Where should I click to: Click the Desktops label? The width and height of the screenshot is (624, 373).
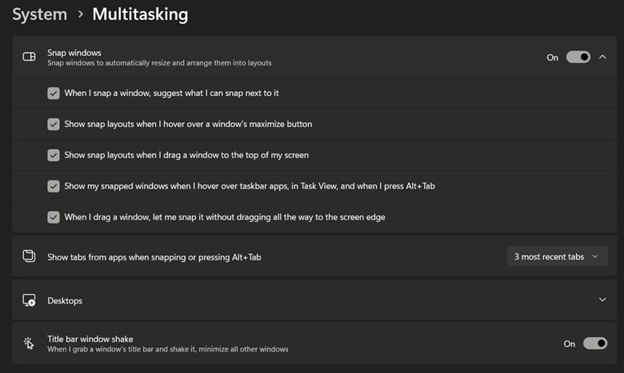tap(65, 301)
